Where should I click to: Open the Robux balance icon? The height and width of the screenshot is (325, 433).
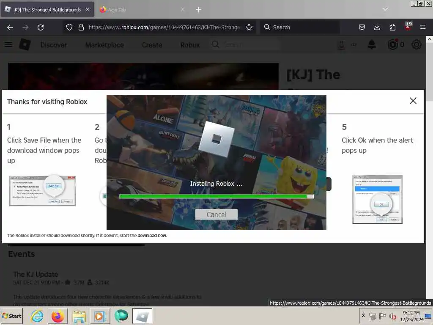point(393,44)
